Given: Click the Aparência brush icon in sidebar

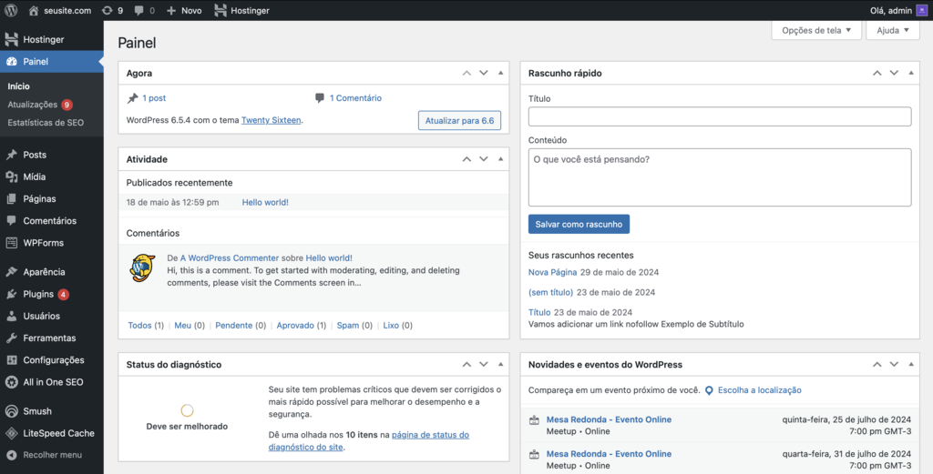Looking at the screenshot, I should coord(11,271).
